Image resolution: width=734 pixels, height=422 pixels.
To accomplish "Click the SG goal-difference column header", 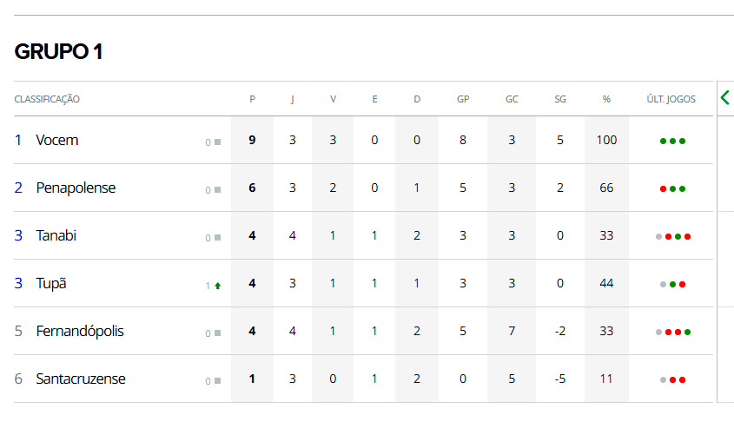I will coord(560,99).
